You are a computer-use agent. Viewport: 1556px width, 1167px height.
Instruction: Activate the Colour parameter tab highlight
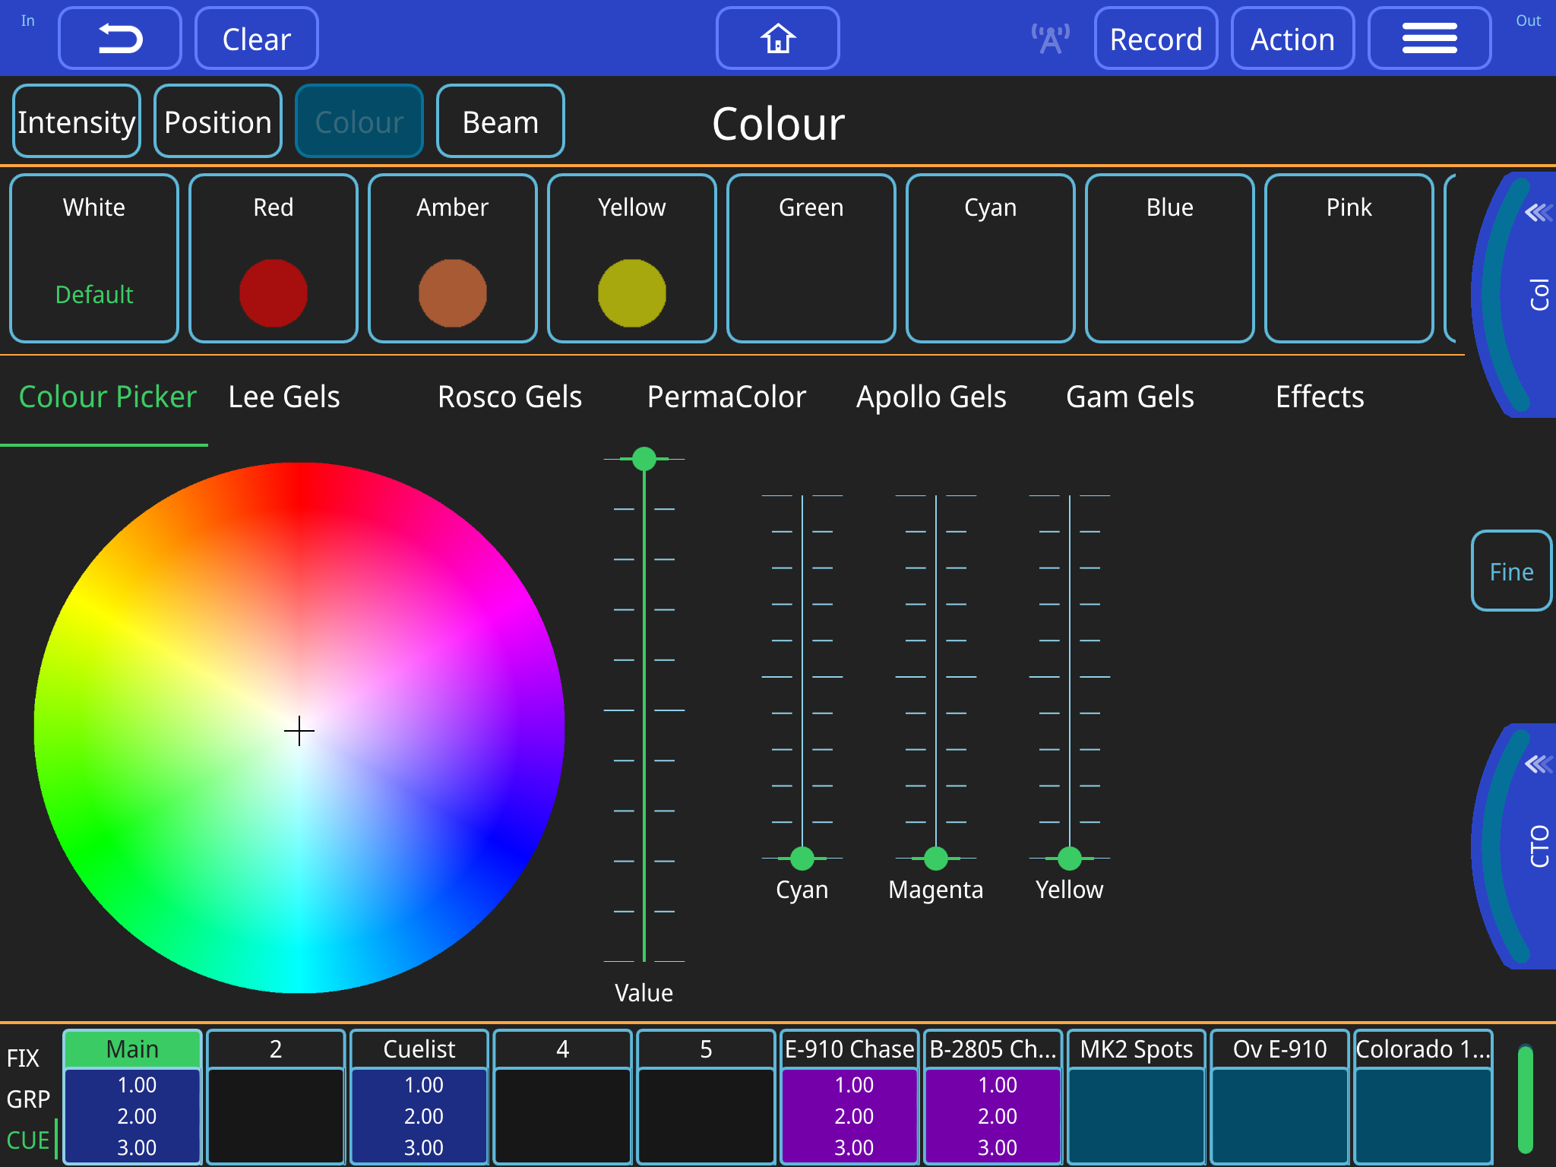coord(359,121)
